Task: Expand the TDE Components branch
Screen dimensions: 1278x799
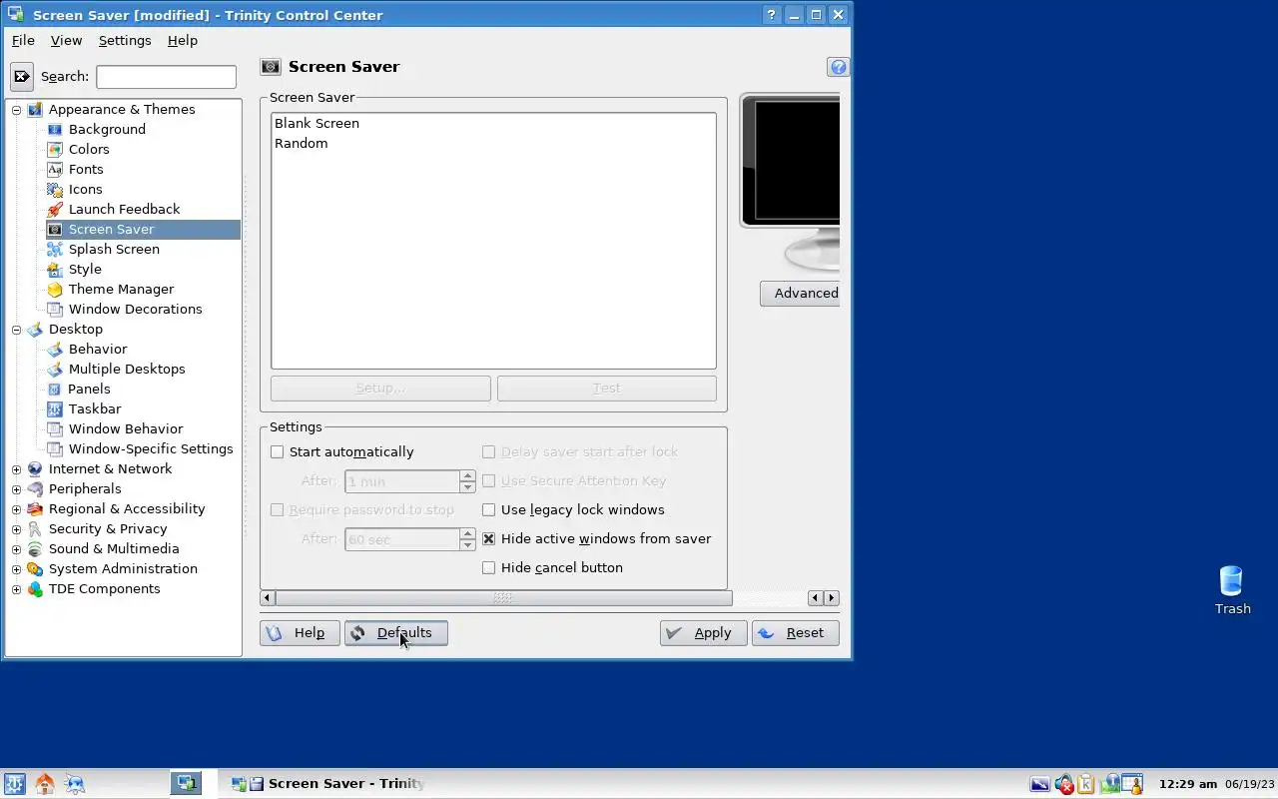Action: coord(16,589)
